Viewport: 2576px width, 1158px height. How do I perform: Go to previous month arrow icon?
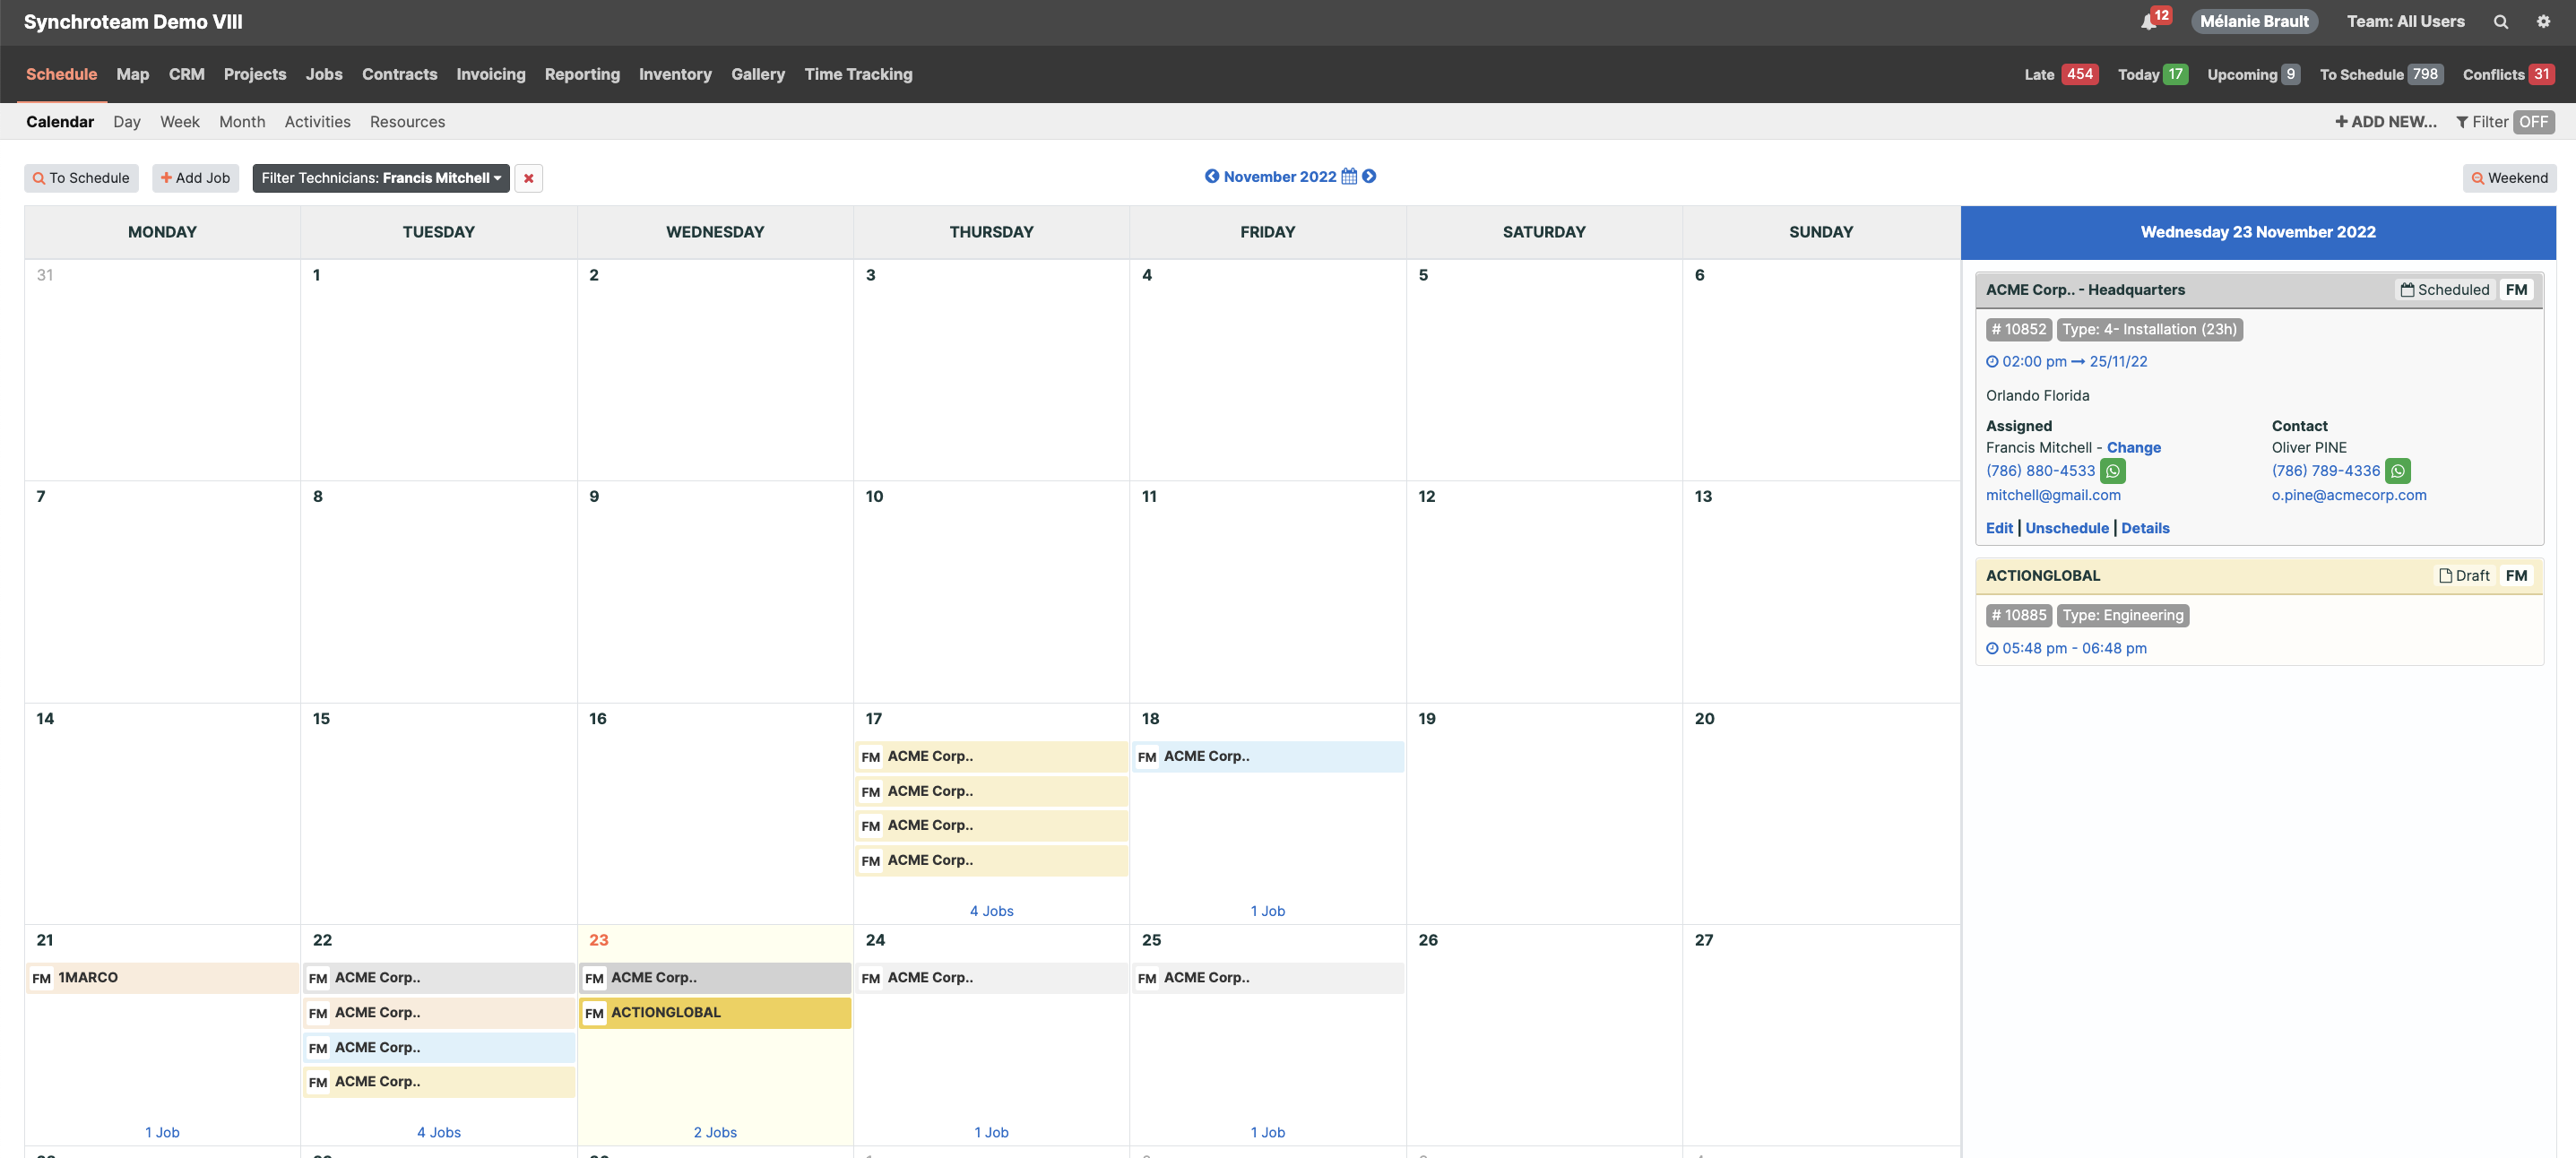(x=1211, y=176)
